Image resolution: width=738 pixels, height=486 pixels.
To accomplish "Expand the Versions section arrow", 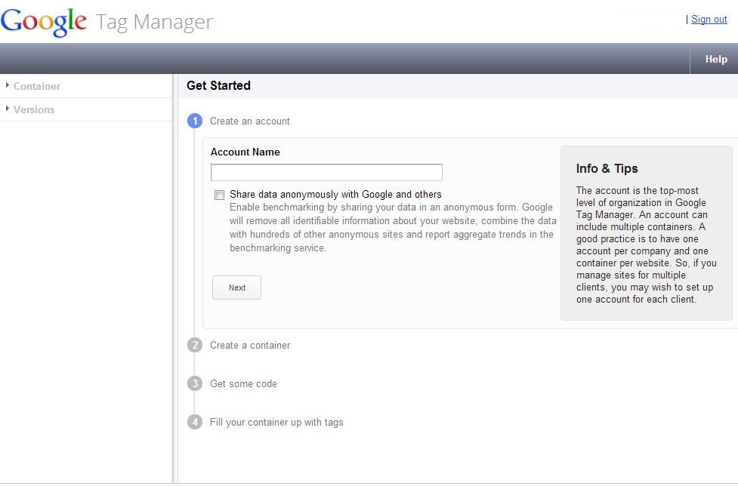I will tap(7, 109).
